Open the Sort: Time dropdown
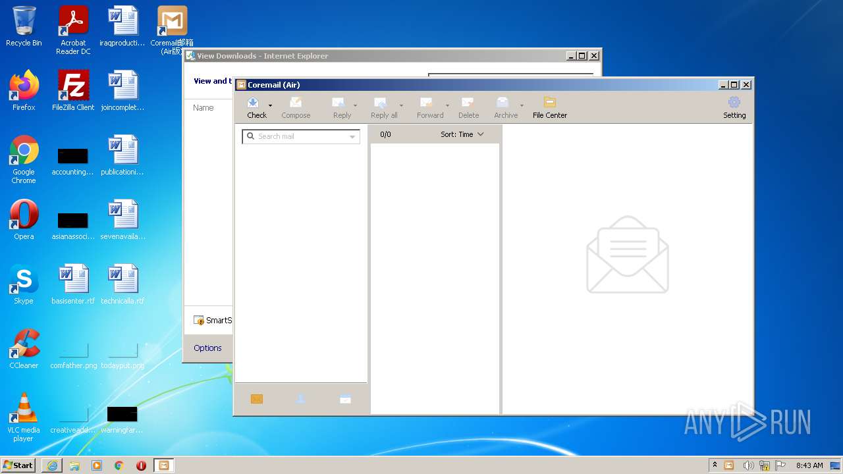Screen dimensions: 843x474 (x=462, y=134)
